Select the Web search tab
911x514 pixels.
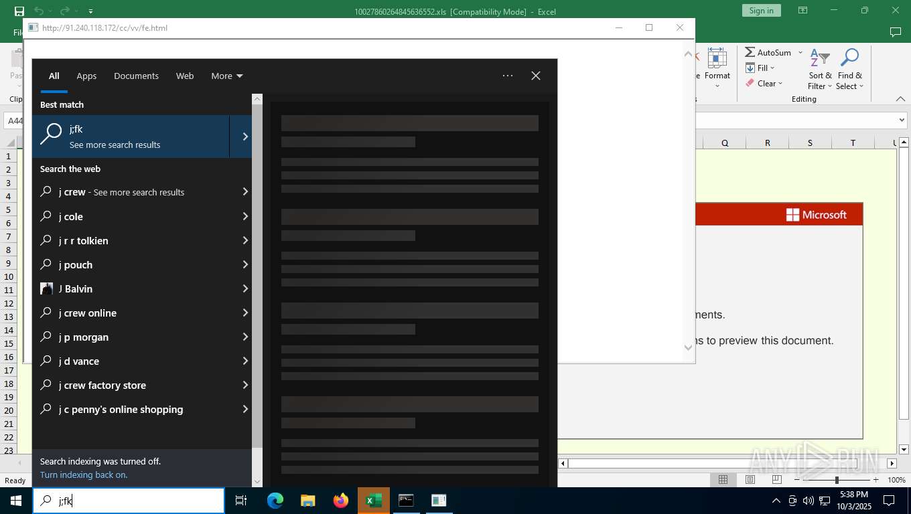[185, 76]
